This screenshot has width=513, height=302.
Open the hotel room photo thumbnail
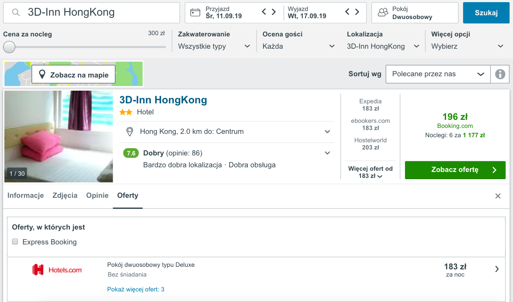58,136
